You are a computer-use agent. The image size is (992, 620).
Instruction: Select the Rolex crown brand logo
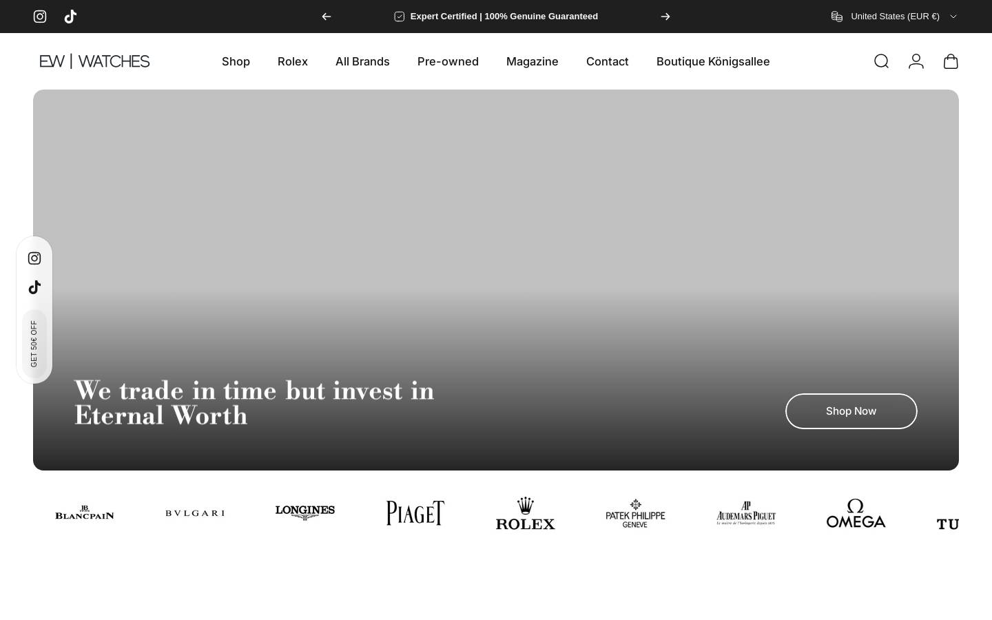click(526, 513)
